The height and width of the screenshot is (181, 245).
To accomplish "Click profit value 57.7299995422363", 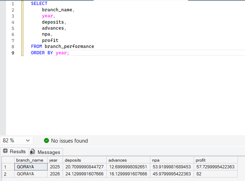I will 216,167.
